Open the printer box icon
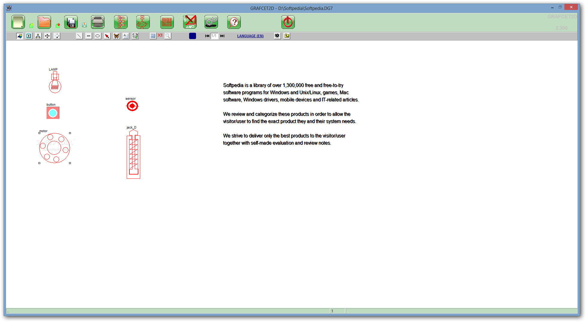 pyautogui.click(x=98, y=22)
